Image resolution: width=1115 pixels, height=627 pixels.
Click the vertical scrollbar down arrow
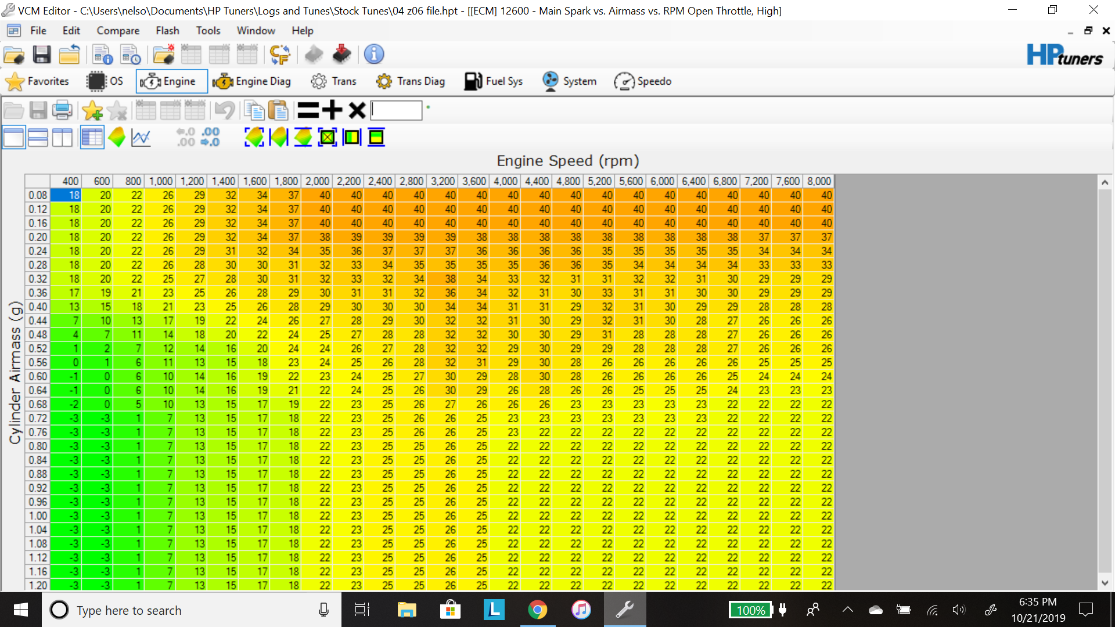(1105, 585)
